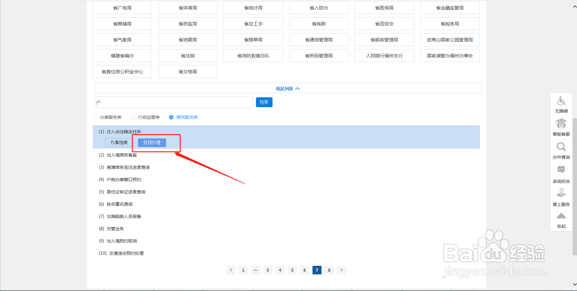The width and height of the screenshot is (577, 291).
Task: Select the 便民服务类 radio button
Action: 171,117
